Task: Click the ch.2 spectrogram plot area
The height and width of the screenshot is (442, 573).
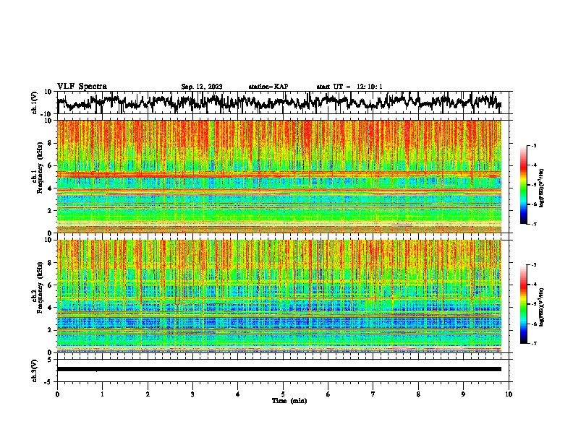Action: (x=279, y=296)
